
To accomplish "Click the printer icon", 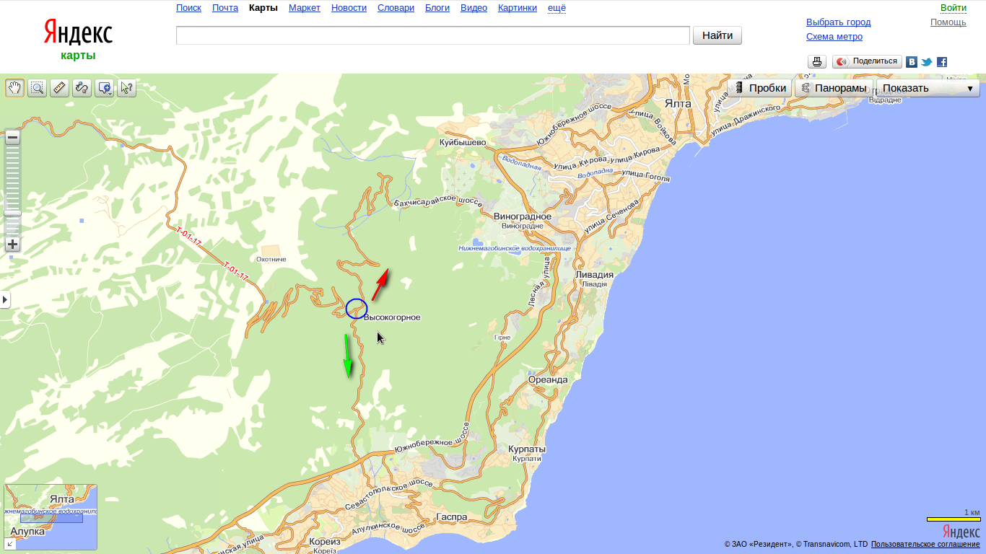I will [816, 62].
